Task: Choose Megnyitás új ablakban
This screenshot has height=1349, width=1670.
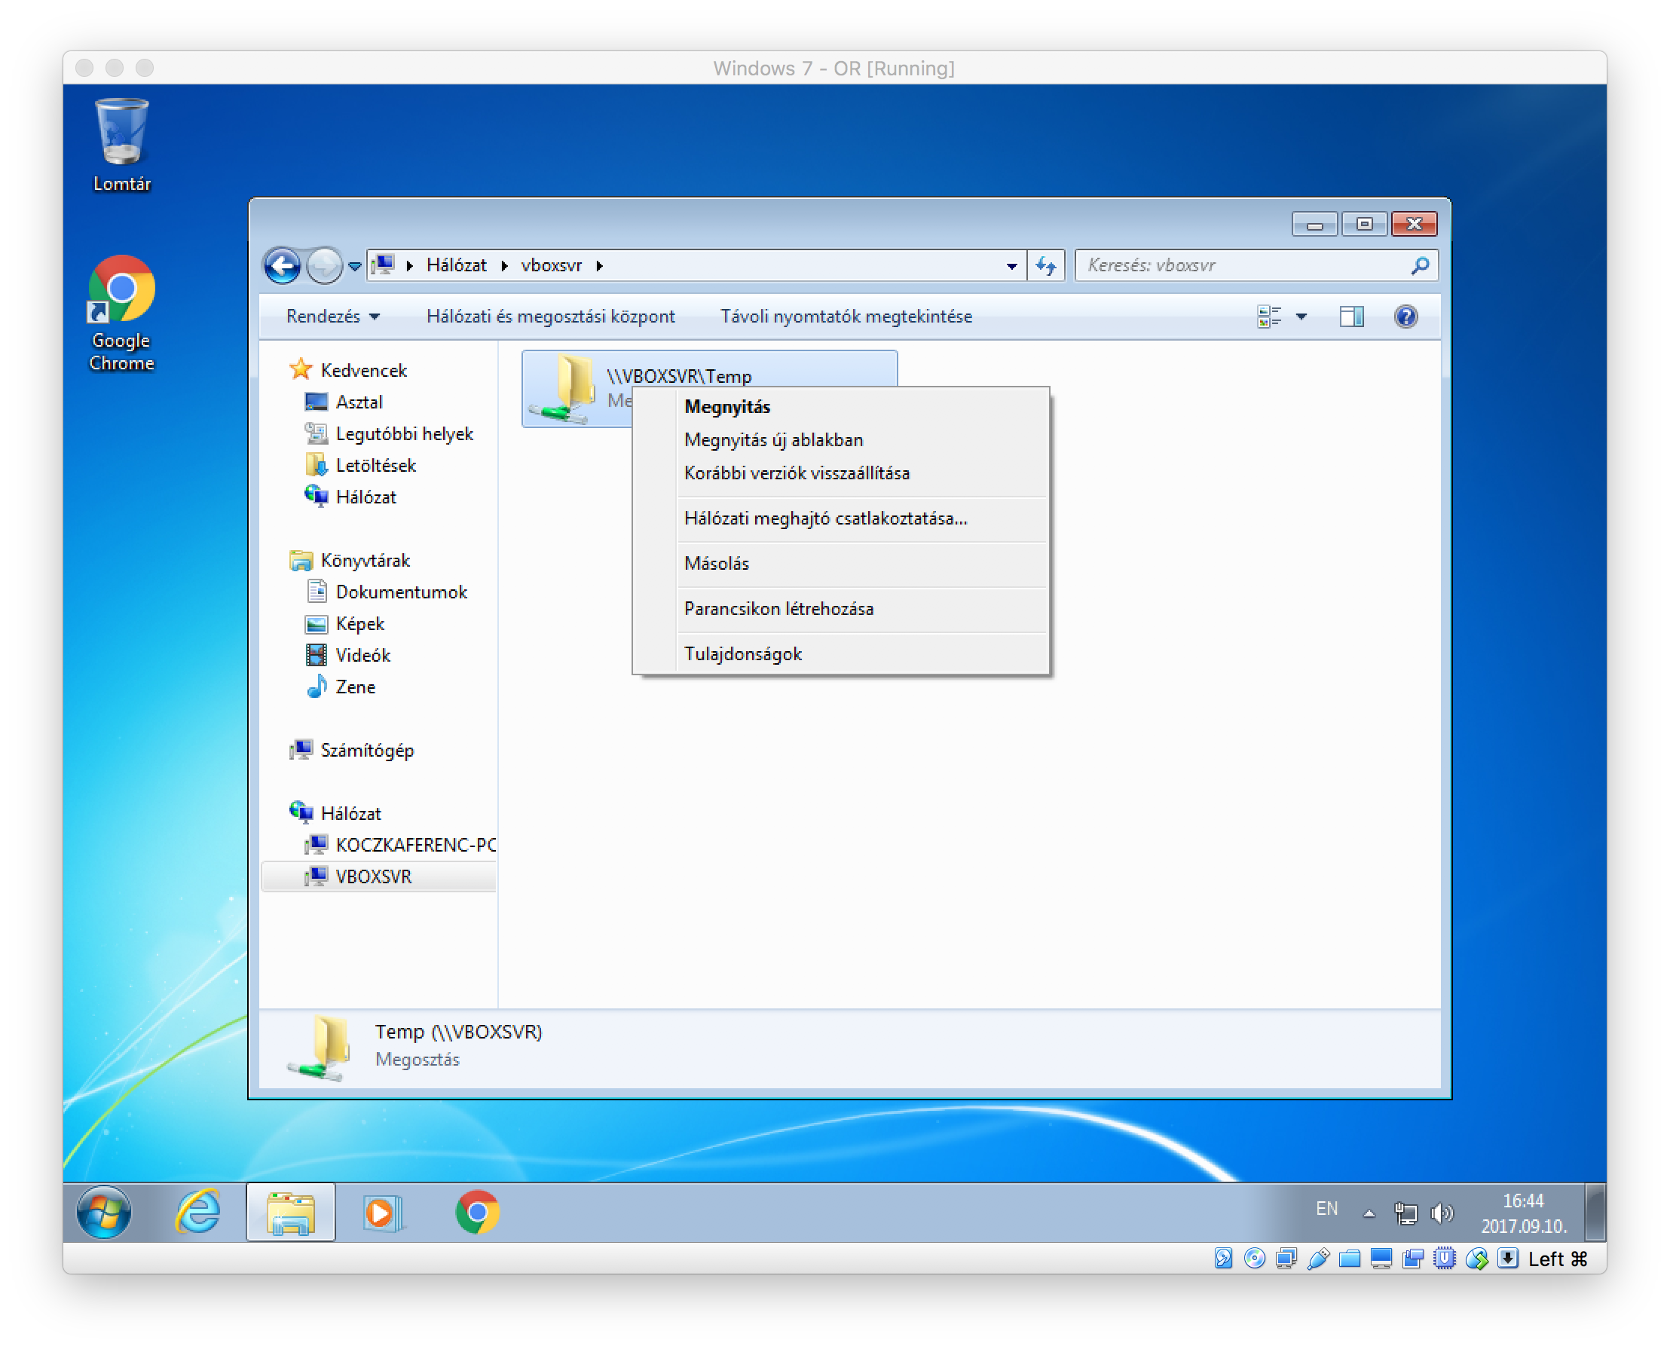Action: tap(840, 441)
